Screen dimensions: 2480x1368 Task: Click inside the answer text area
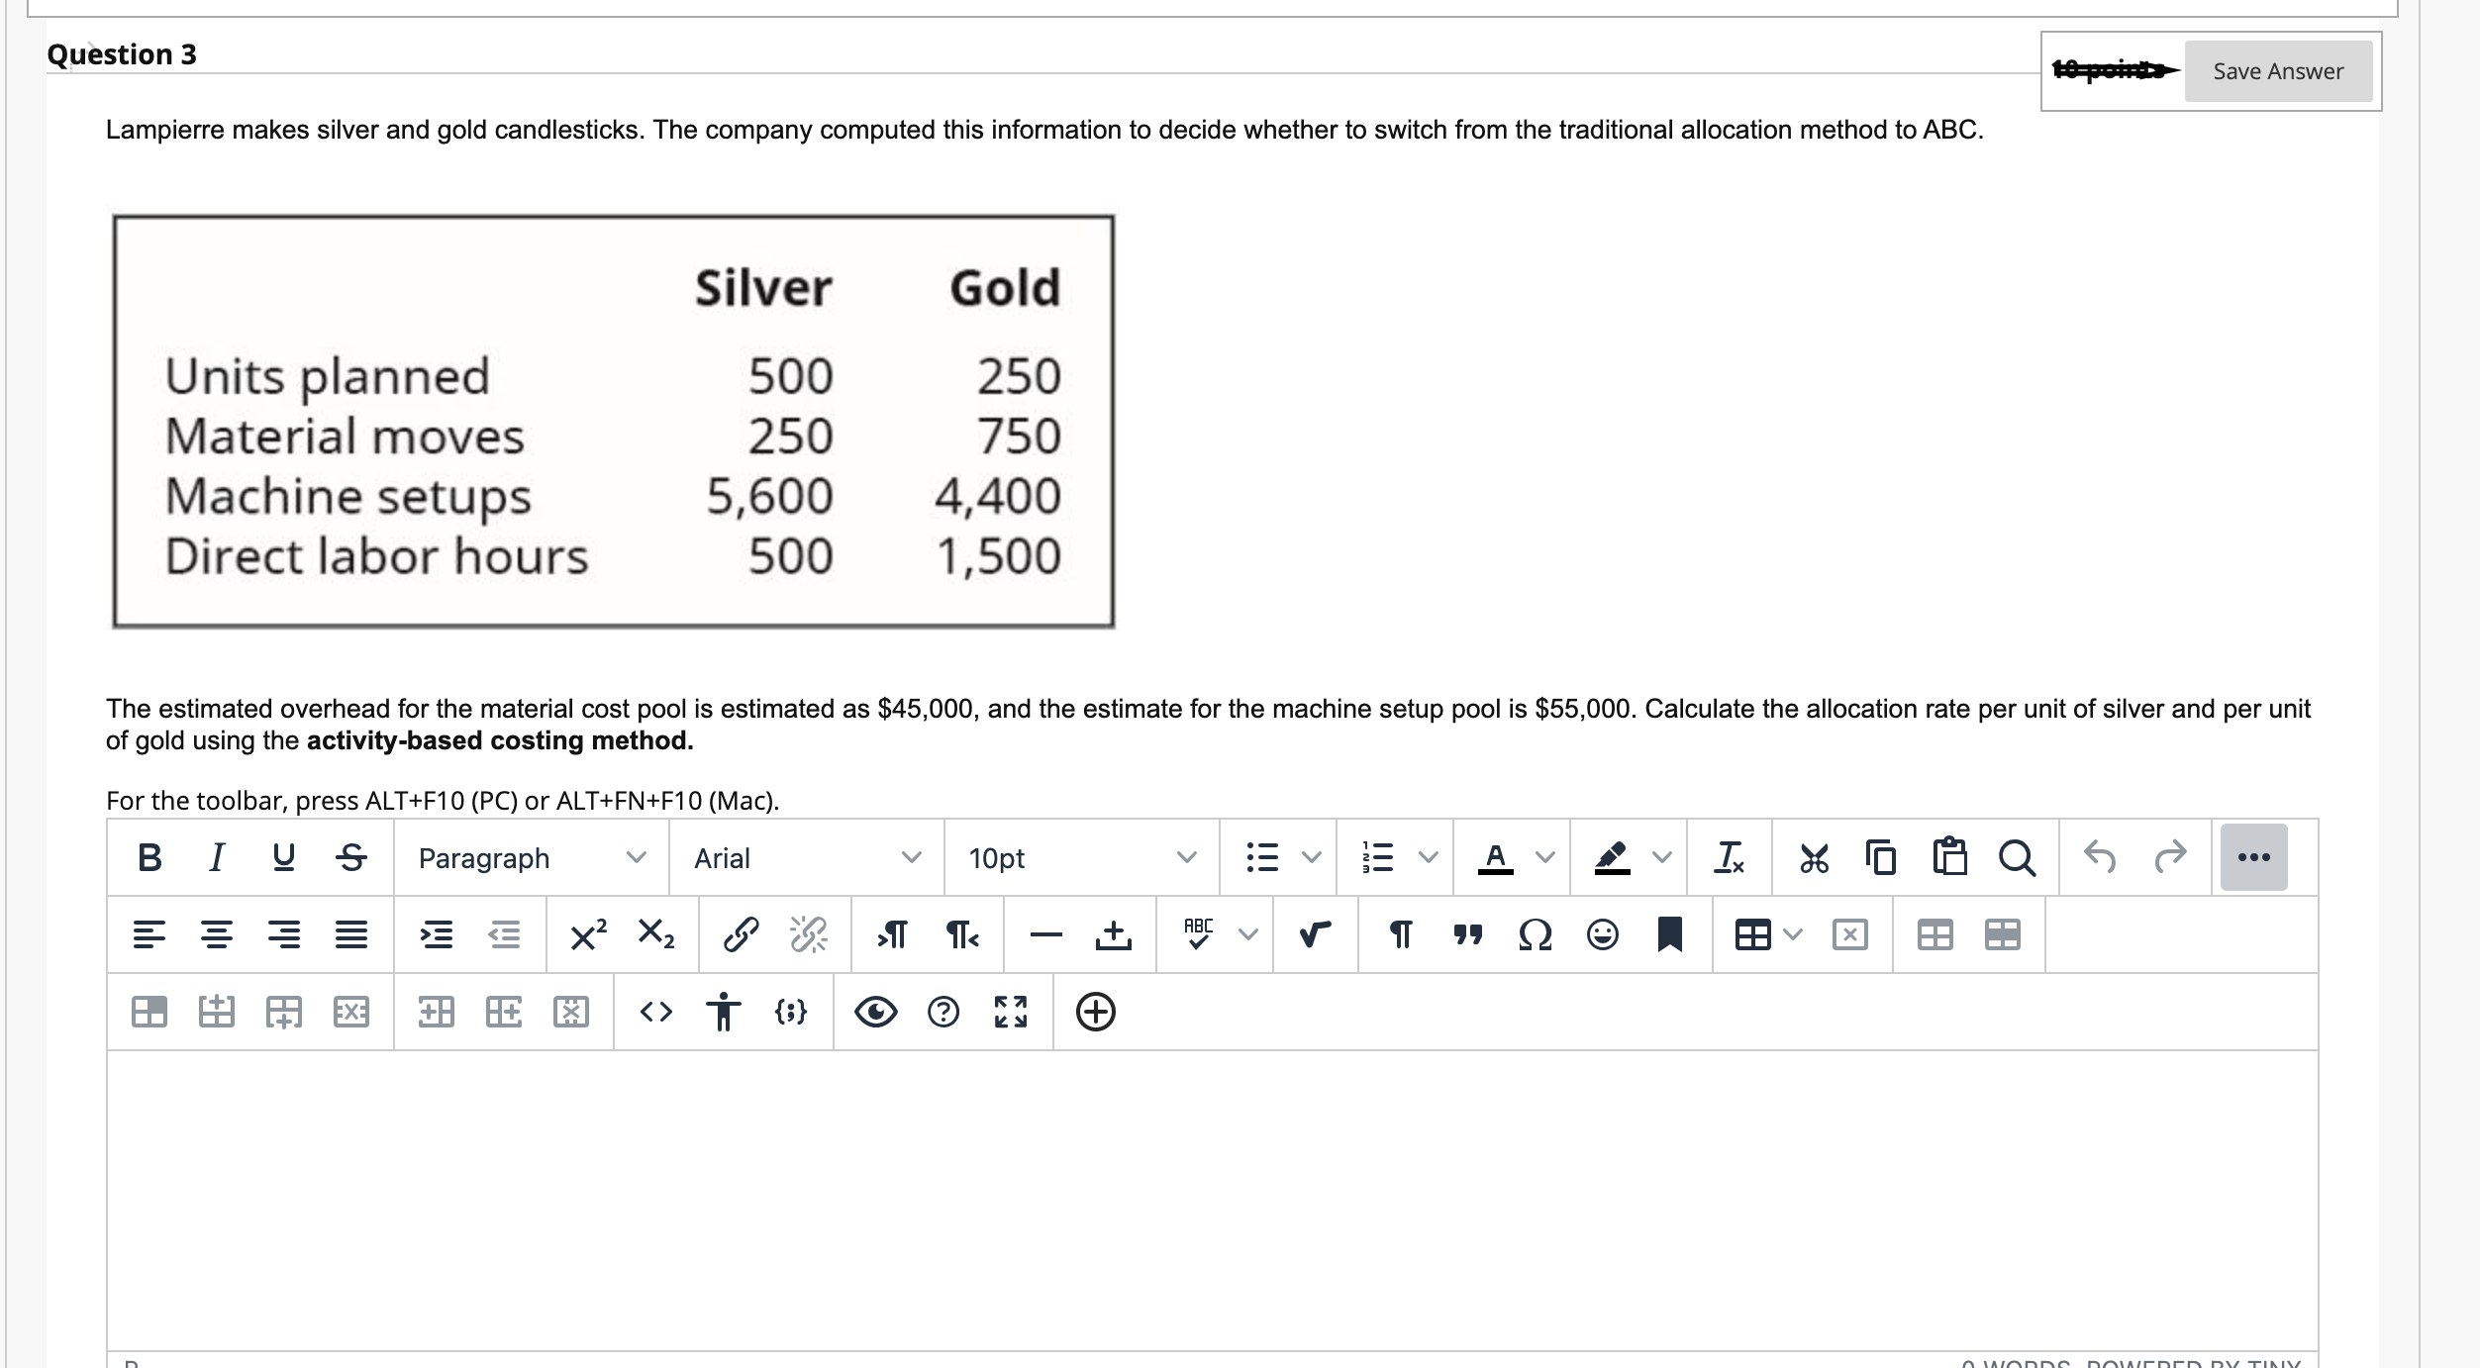tap(1212, 1198)
